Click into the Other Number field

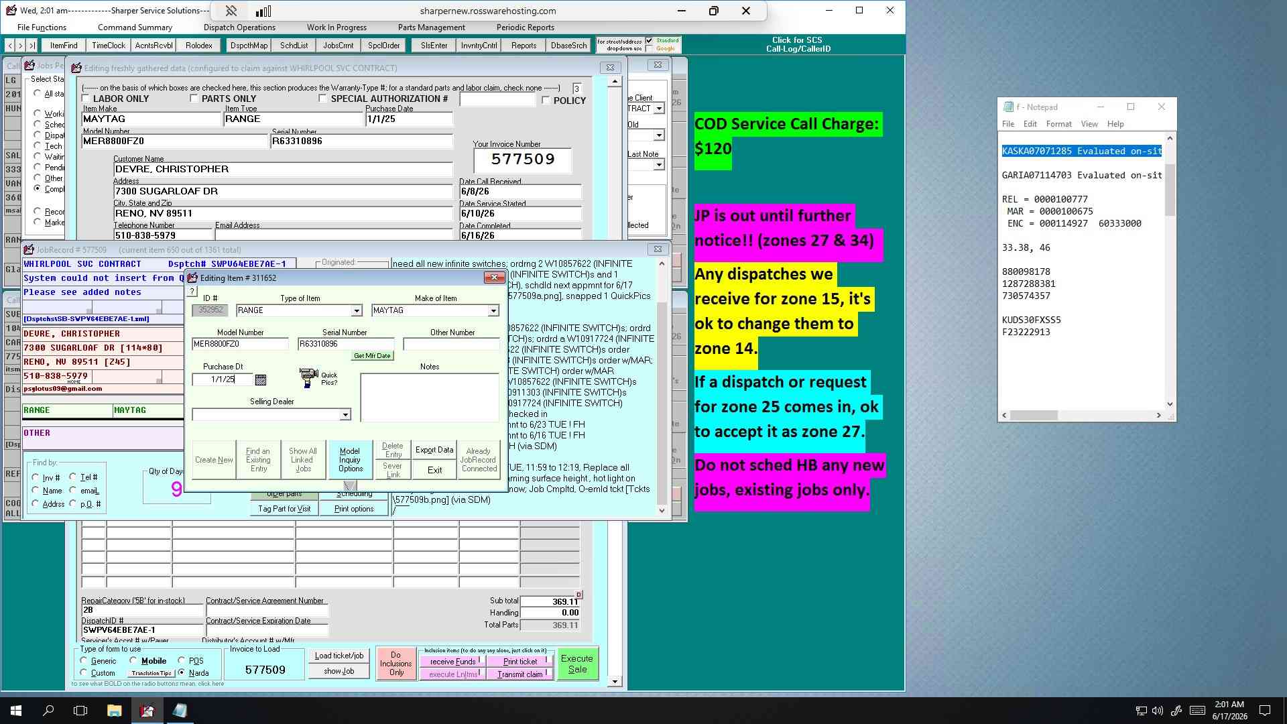[x=451, y=344]
